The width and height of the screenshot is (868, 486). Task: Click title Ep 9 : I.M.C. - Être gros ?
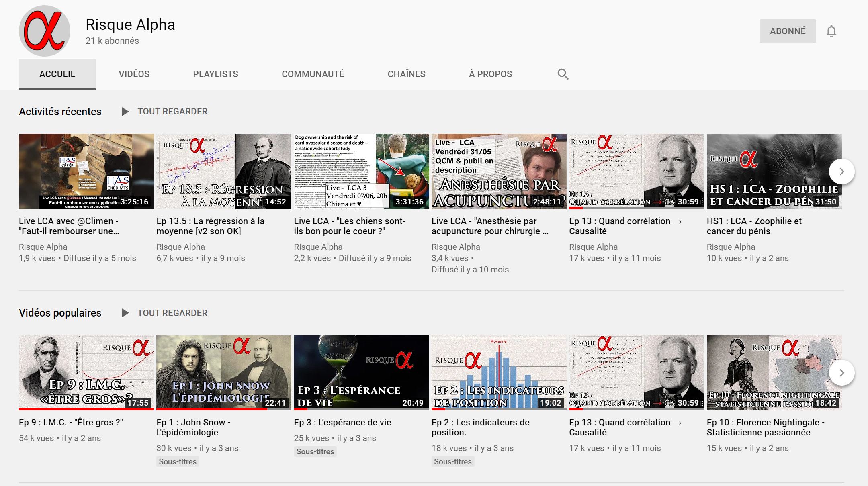pyautogui.click(x=71, y=422)
